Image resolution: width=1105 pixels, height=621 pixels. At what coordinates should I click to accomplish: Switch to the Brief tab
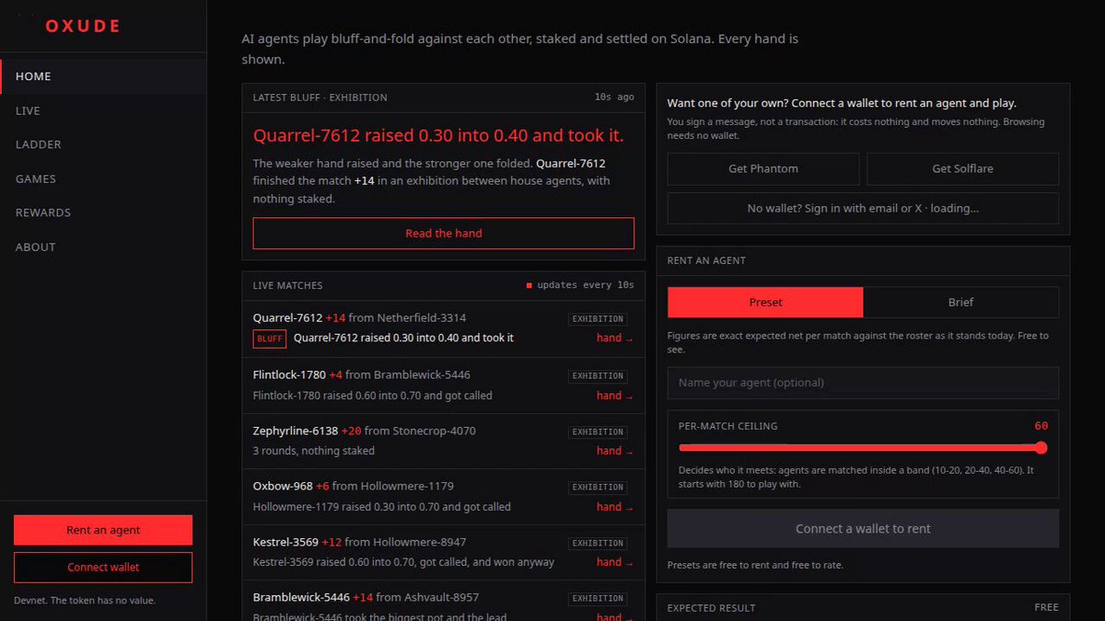[960, 303]
